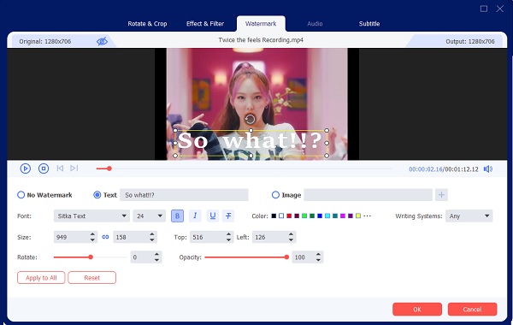
Task: Confirm with the OK button
Action: [x=417, y=310]
